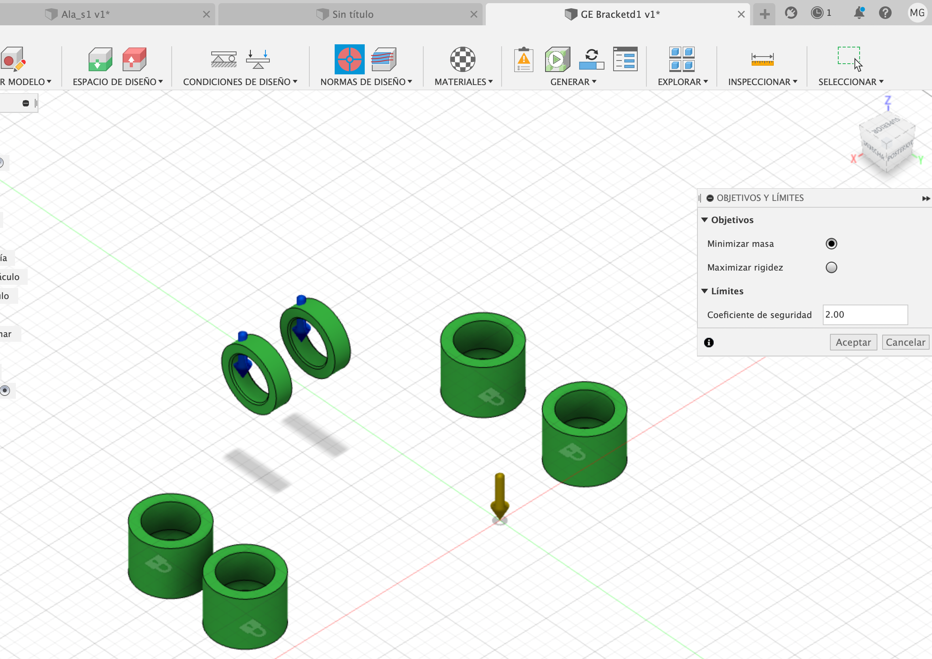Select the Maximizar rigidez radio button
932x659 pixels.
[x=832, y=267]
